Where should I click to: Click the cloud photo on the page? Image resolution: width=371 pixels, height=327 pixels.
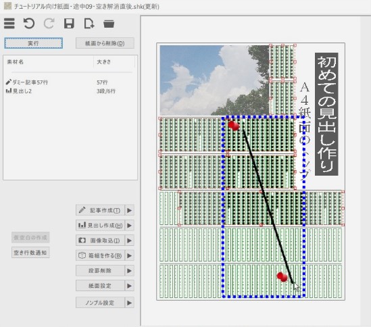tap(214, 80)
